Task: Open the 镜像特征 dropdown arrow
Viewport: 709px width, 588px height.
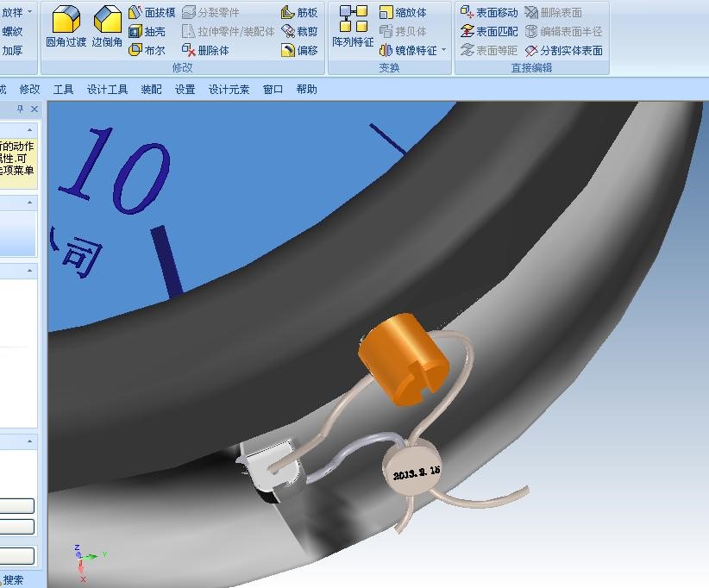Action: (x=443, y=50)
